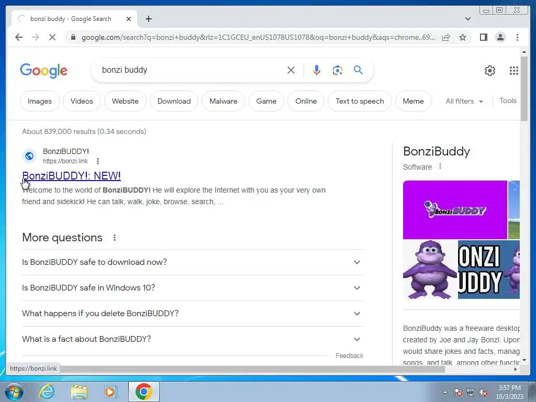Click the horizontal scrollbar right arrow

point(516,369)
